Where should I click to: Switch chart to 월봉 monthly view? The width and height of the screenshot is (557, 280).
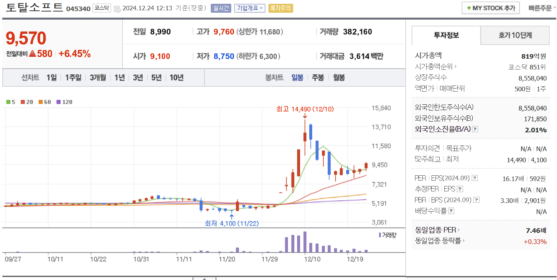coord(338,77)
